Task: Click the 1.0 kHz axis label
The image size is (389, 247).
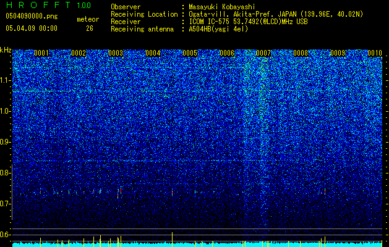Action: pos(6,111)
